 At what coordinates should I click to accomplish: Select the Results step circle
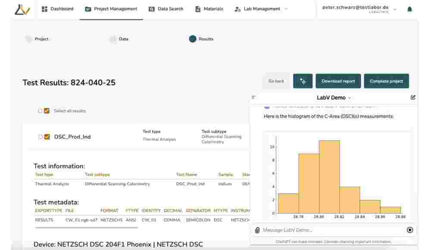(193, 39)
